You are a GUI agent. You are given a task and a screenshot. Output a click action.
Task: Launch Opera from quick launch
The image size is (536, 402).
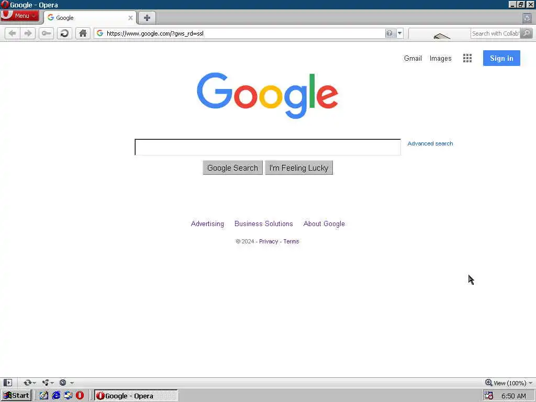click(80, 396)
